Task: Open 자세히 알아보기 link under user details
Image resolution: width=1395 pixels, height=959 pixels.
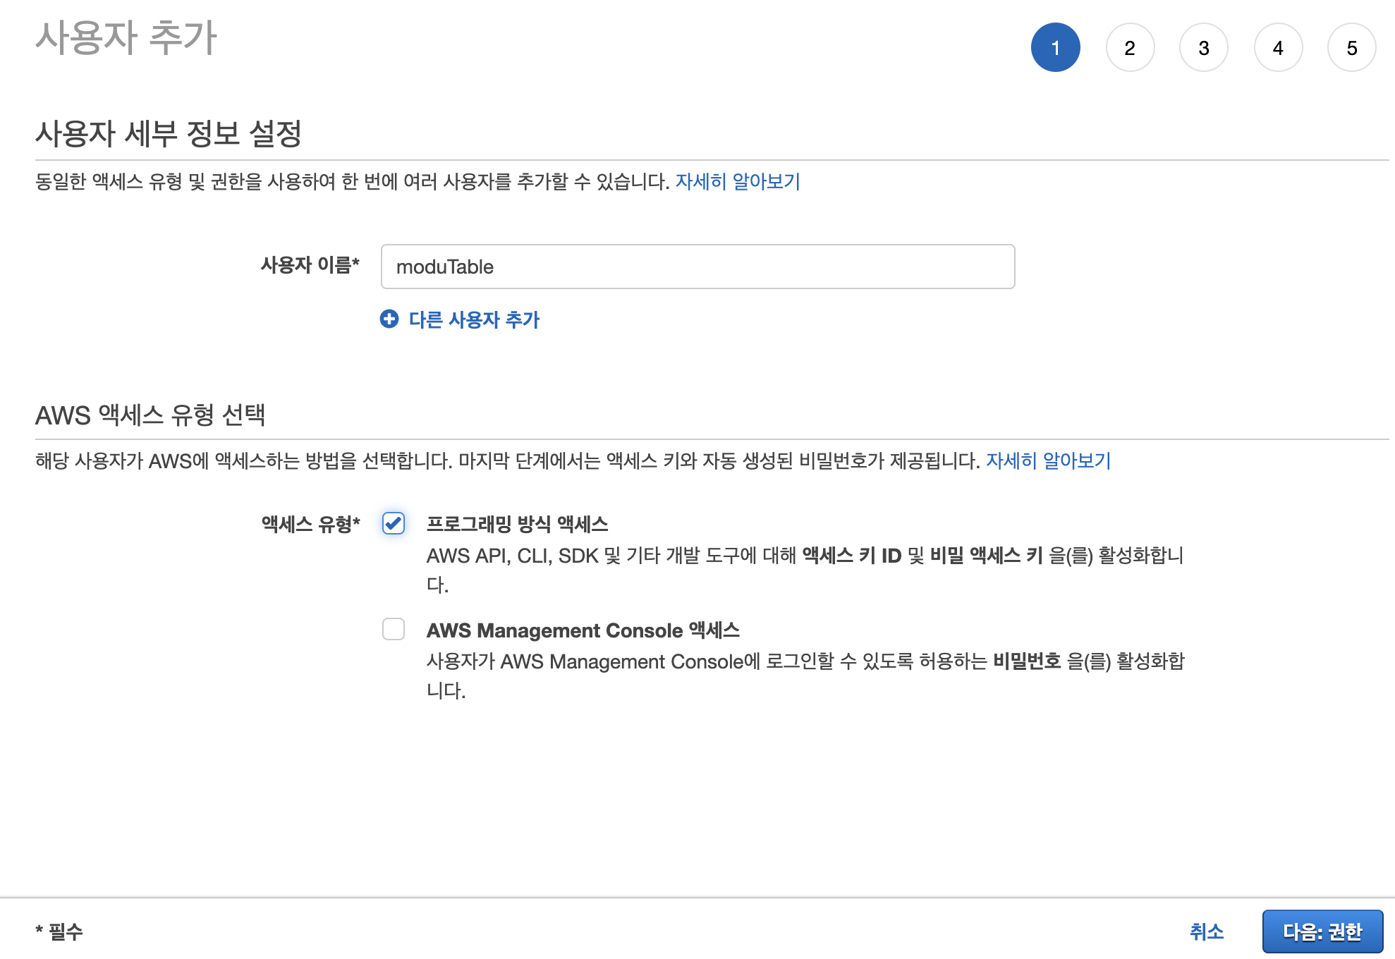Action: pyautogui.click(x=738, y=182)
